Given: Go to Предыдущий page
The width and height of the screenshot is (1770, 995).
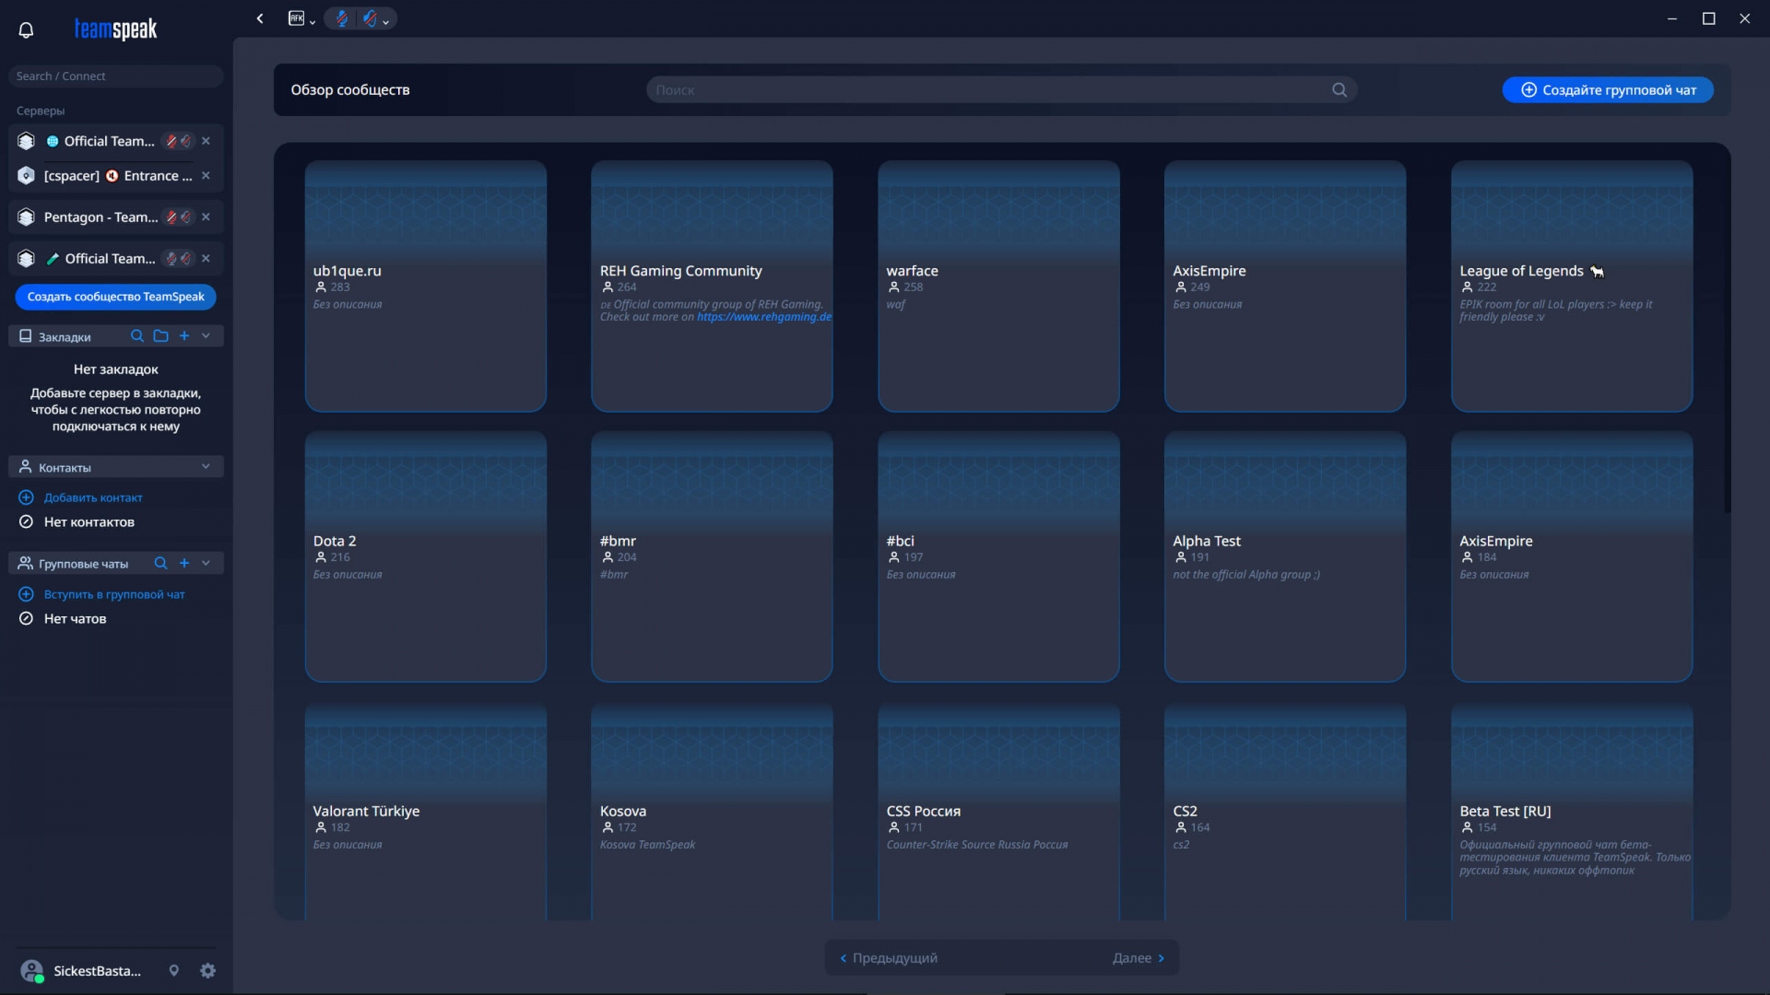Looking at the screenshot, I should coord(889,958).
